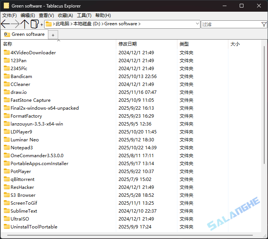Select lanzouyun-3.5.3-x64-win folder name
This screenshot has height=239, width=268.
pyautogui.click(x=37, y=124)
